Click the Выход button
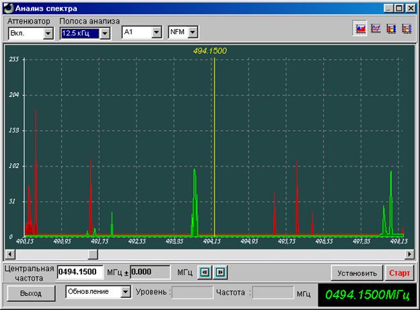This screenshot has width=420, height=310. [x=31, y=293]
